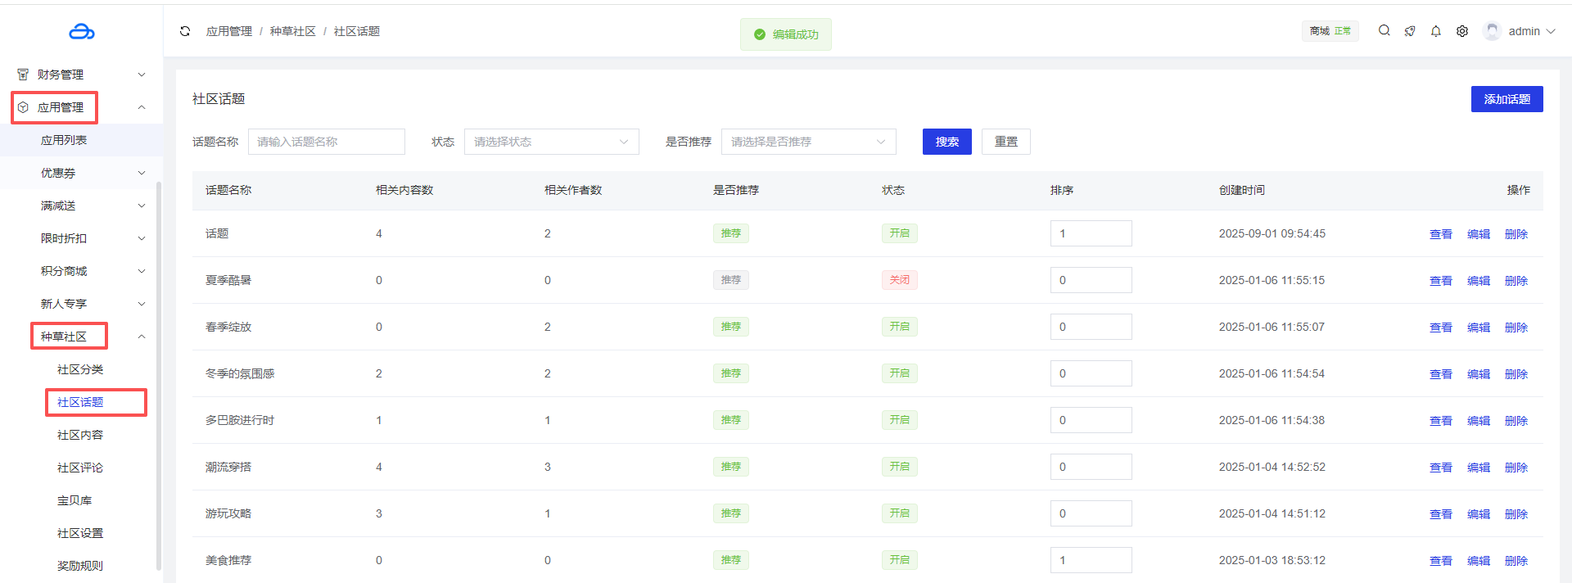The width and height of the screenshot is (1572, 583).
Task: Open the settings gear icon in header
Action: point(1461,31)
